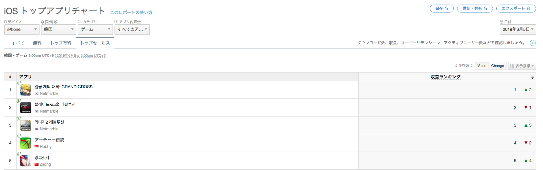Open the ゲーム category dropdown
The width and height of the screenshot is (543, 170).
pos(95,30)
